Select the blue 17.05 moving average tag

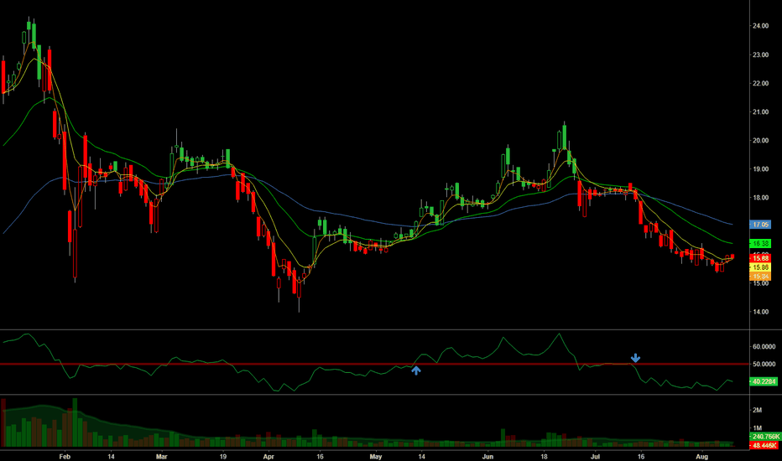click(x=760, y=225)
